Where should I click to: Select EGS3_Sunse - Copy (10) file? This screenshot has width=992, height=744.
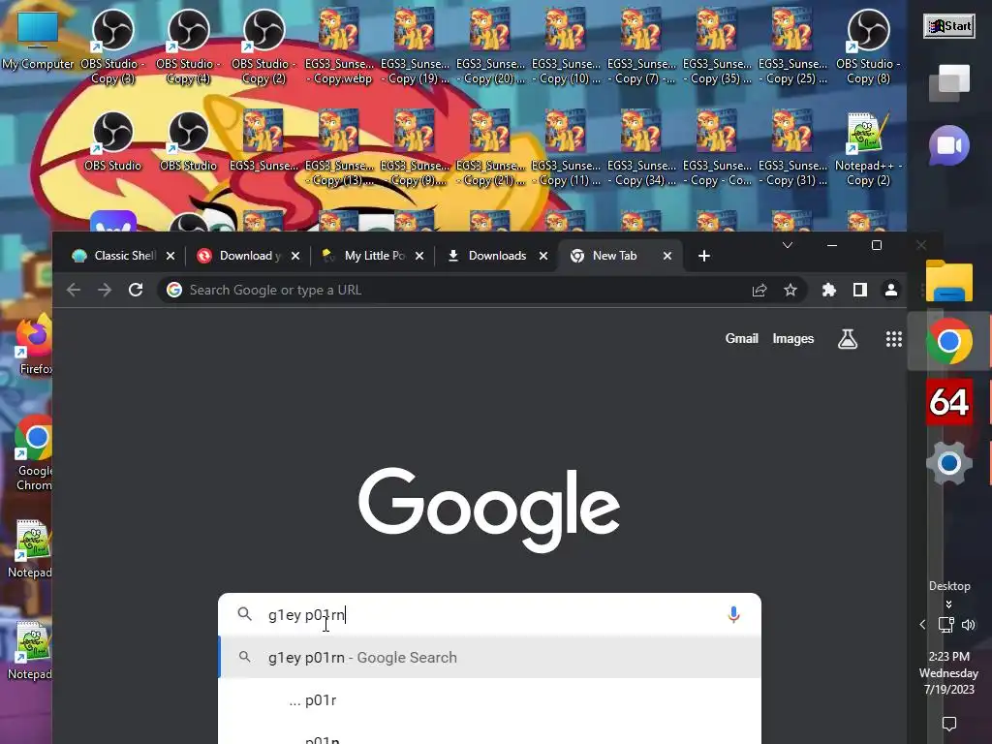pos(566,46)
